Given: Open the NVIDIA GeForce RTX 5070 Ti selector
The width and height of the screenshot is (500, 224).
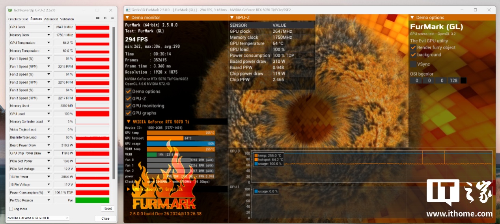Looking at the screenshot, I should click(38, 218).
